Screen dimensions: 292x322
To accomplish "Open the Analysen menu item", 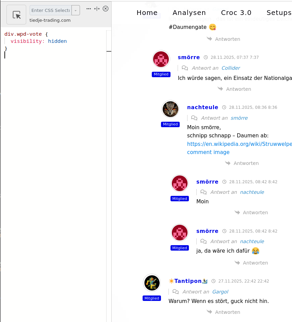I will point(189,13).
